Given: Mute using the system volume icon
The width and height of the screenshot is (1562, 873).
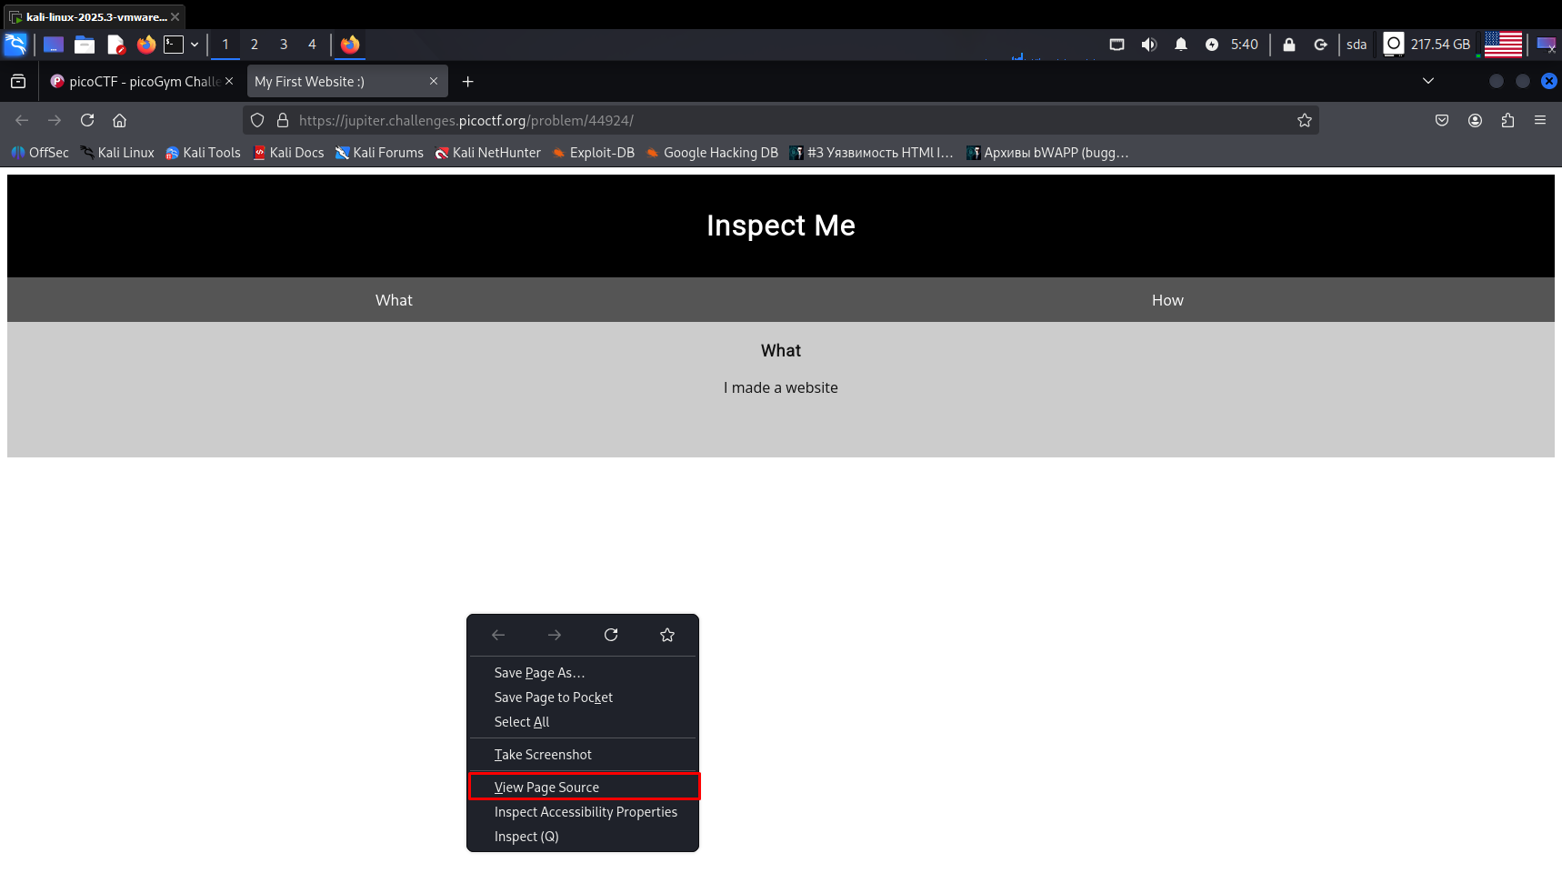Looking at the screenshot, I should [1149, 45].
